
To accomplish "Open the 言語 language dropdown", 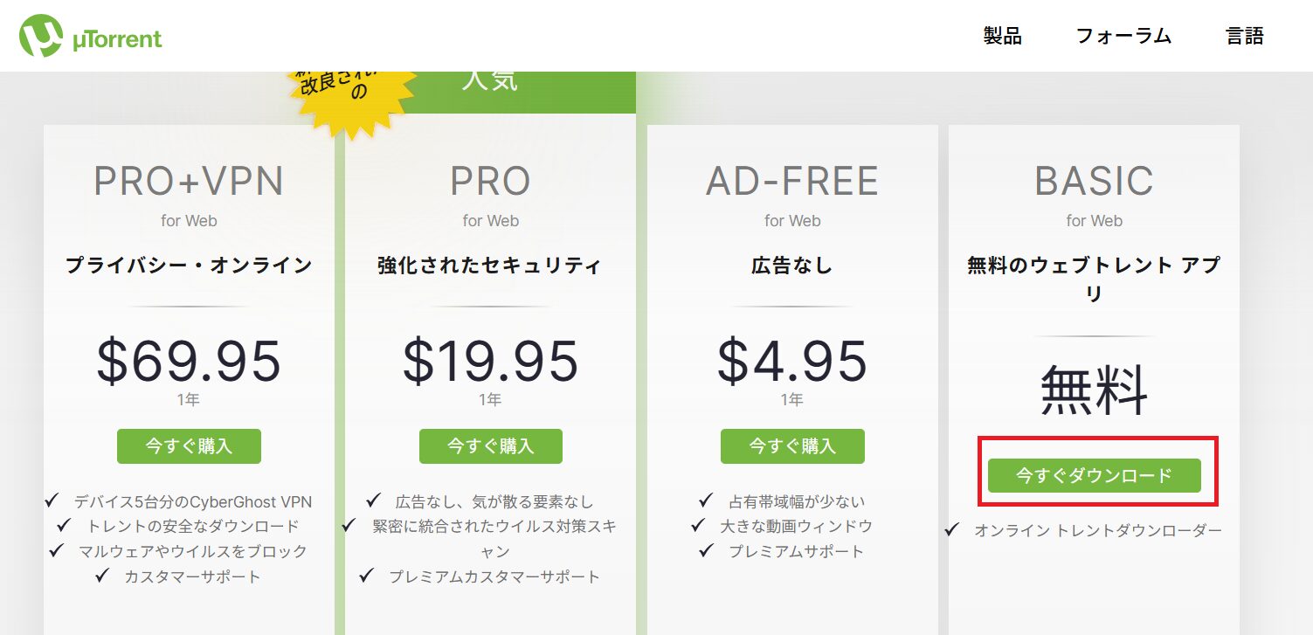I will [1244, 36].
